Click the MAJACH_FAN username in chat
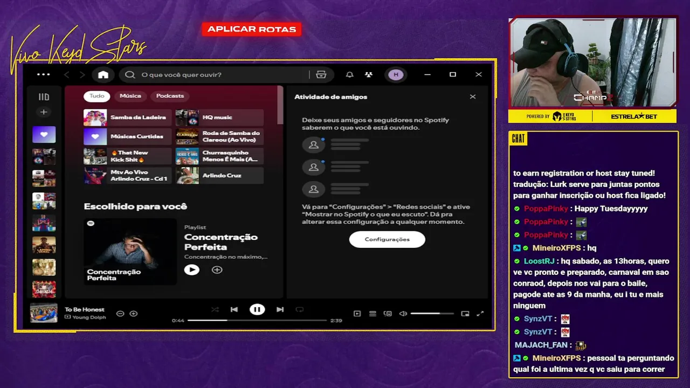690x388 pixels. pos(541,345)
